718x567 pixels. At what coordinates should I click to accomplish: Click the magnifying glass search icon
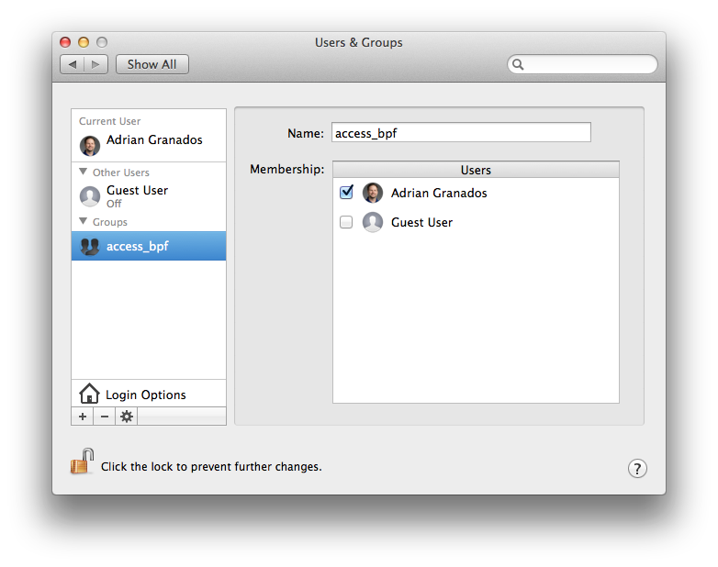pos(518,64)
